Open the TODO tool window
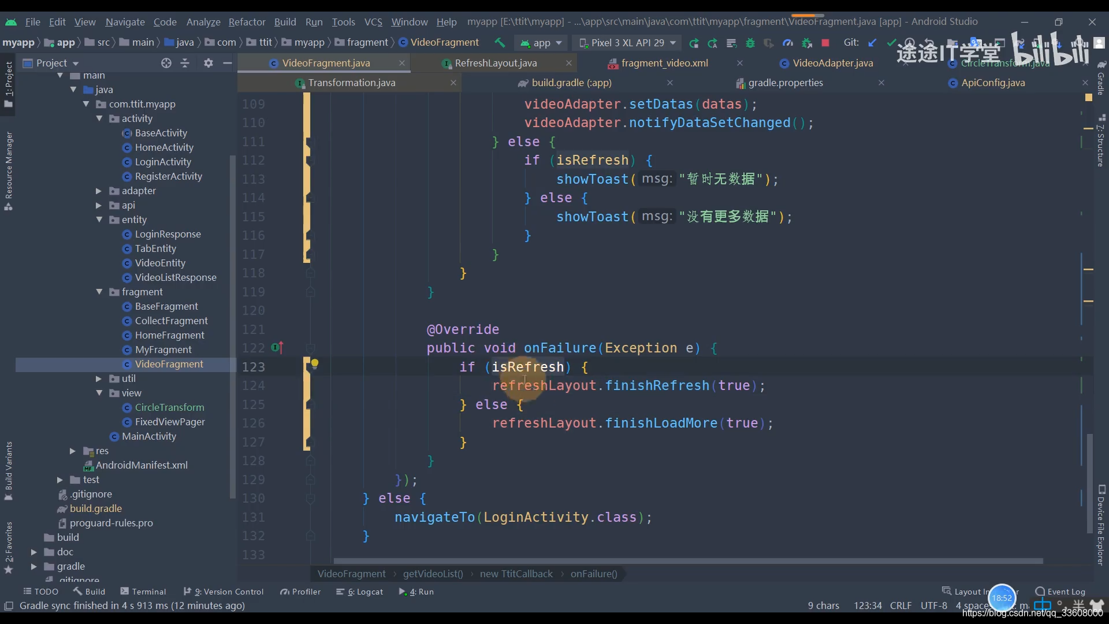Screen dimensions: 1109x624 tap(41, 592)
